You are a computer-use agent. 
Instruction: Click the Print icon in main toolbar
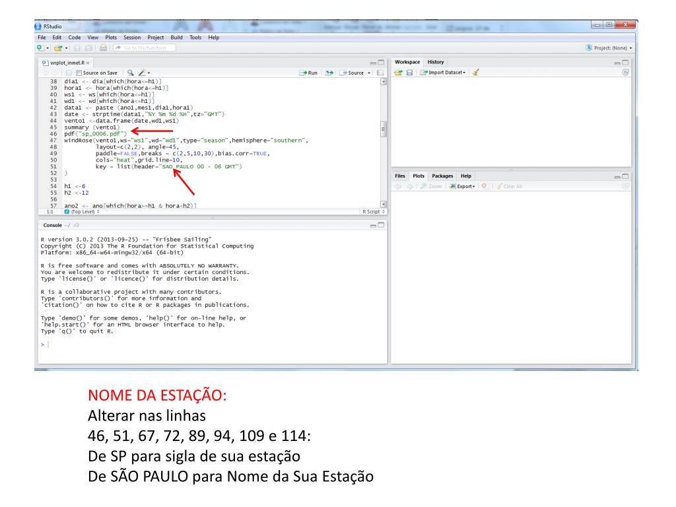(x=103, y=48)
